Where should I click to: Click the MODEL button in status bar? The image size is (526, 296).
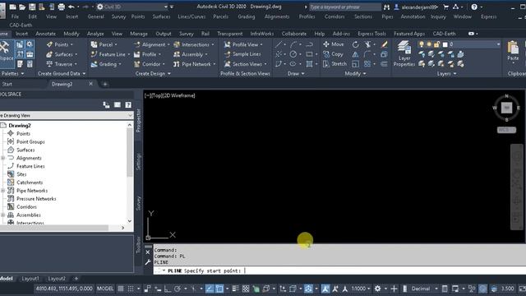(x=105, y=289)
